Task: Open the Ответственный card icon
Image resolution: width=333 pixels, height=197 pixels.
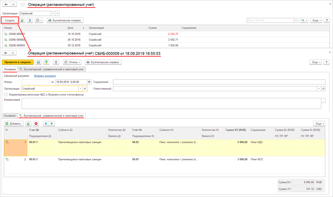Action: (323, 89)
